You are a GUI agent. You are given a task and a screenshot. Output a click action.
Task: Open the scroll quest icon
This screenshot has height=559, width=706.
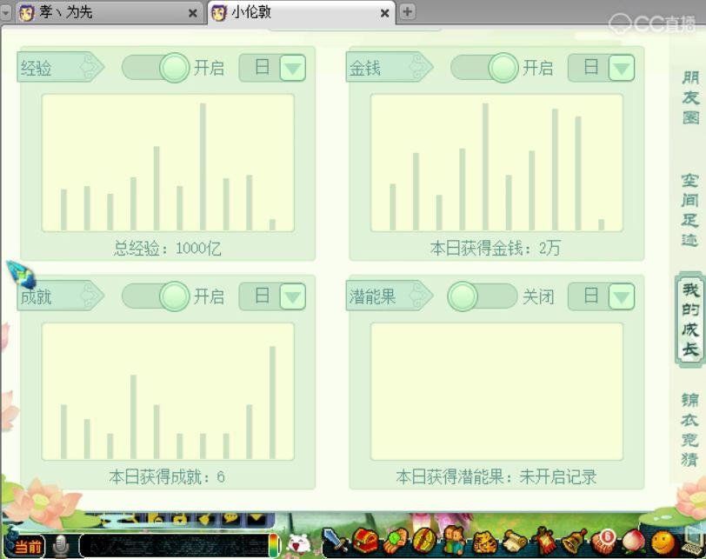(514, 542)
